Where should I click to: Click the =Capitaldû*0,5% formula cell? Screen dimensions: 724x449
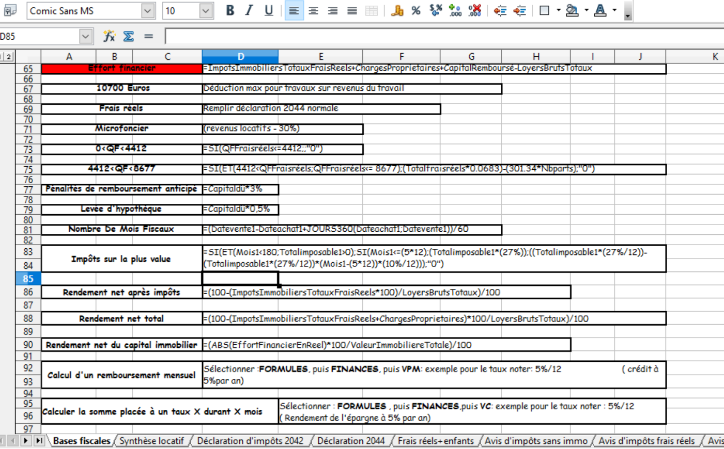click(x=240, y=210)
